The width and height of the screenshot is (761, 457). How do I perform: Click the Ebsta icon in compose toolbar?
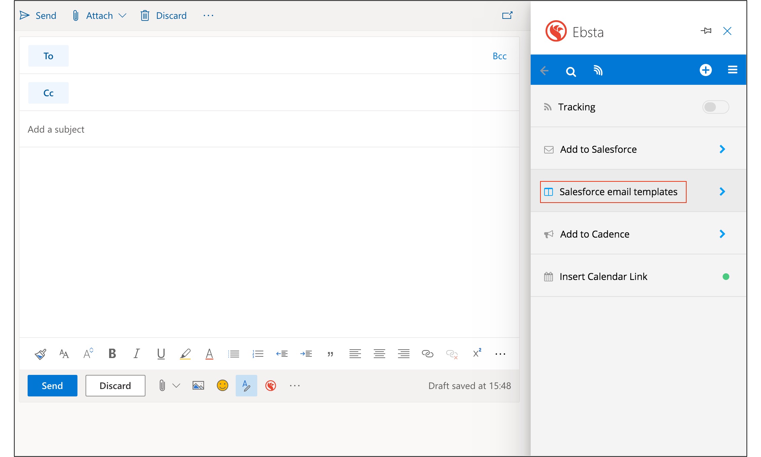point(271,386)
